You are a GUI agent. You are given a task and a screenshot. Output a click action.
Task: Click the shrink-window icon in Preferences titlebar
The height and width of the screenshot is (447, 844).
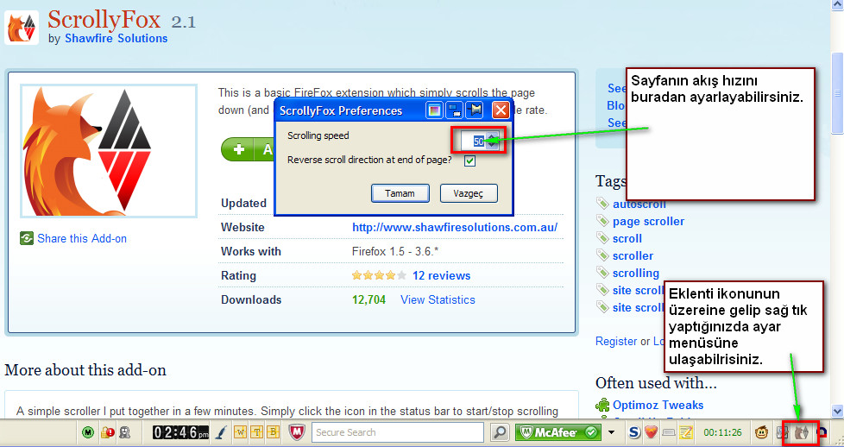tap(454, 110)
